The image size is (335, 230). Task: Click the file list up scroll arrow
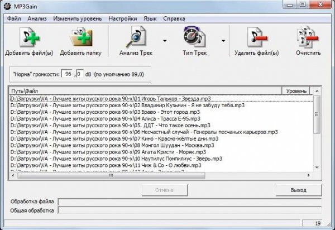pyautogui.click(x=317, y=91)
